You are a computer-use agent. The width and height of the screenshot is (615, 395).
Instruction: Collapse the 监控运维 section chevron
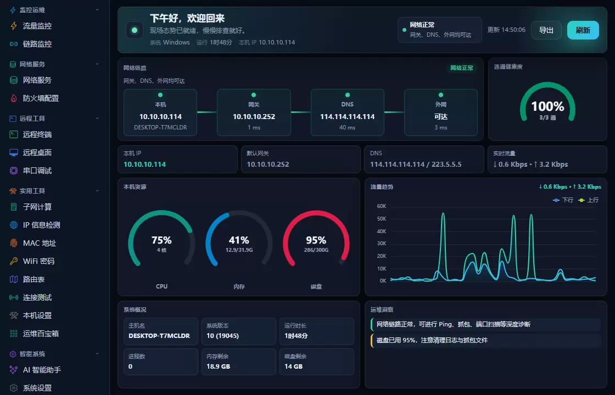click(97, 10)
